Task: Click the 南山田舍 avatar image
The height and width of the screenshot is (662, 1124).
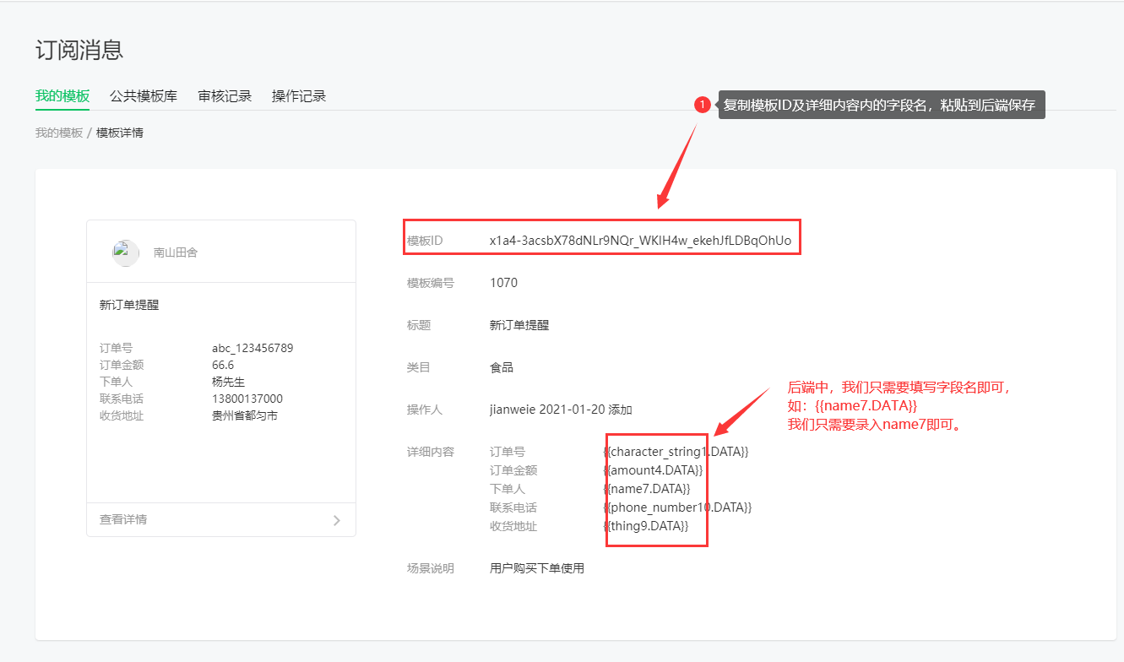Action: point(126,252)
